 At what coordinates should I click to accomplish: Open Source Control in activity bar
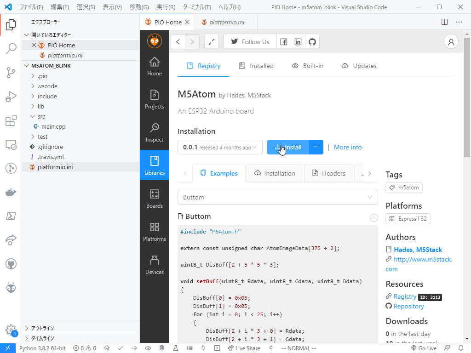11,73
